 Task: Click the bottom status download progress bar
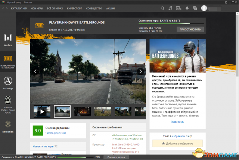coord(75,157)
